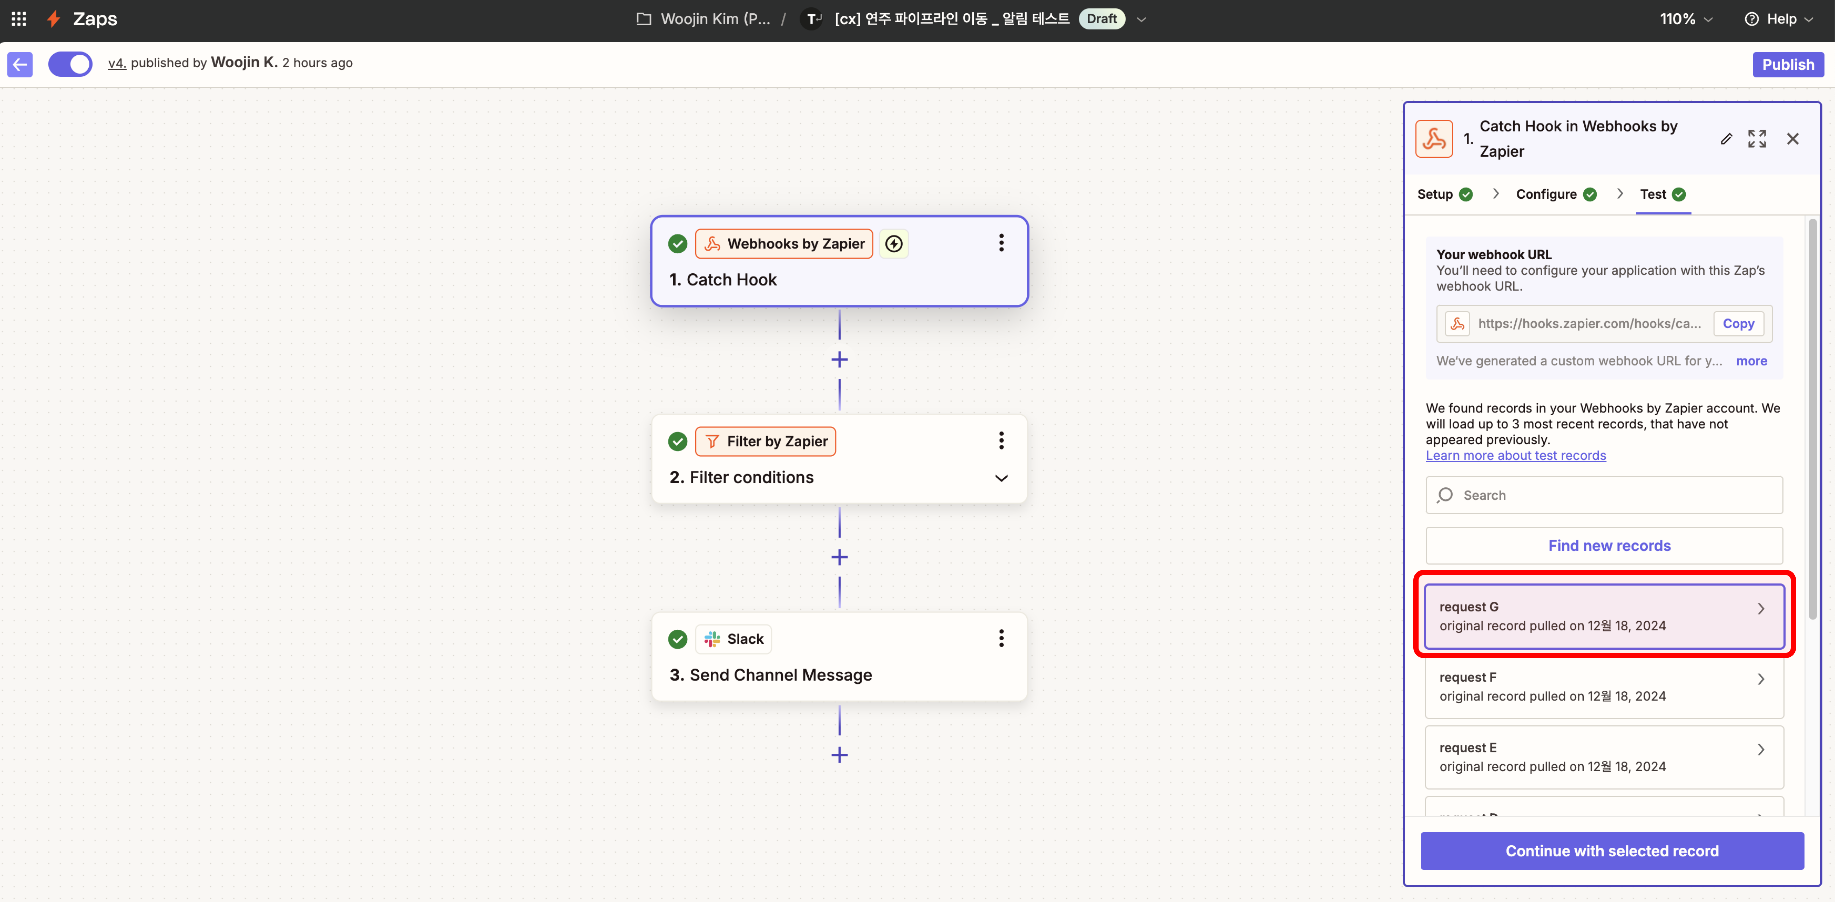Toggle the Zap on/off switch

(x=70, y=64)
